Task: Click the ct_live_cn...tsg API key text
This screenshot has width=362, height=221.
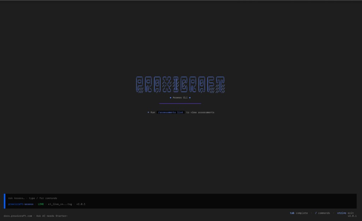Action: tap(60, 204)
